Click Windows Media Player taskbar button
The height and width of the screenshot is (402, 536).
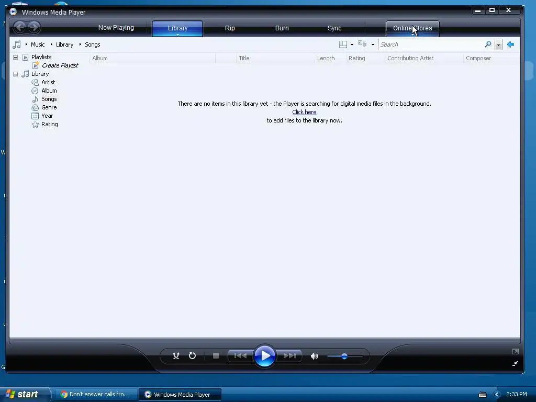point(181,395)
